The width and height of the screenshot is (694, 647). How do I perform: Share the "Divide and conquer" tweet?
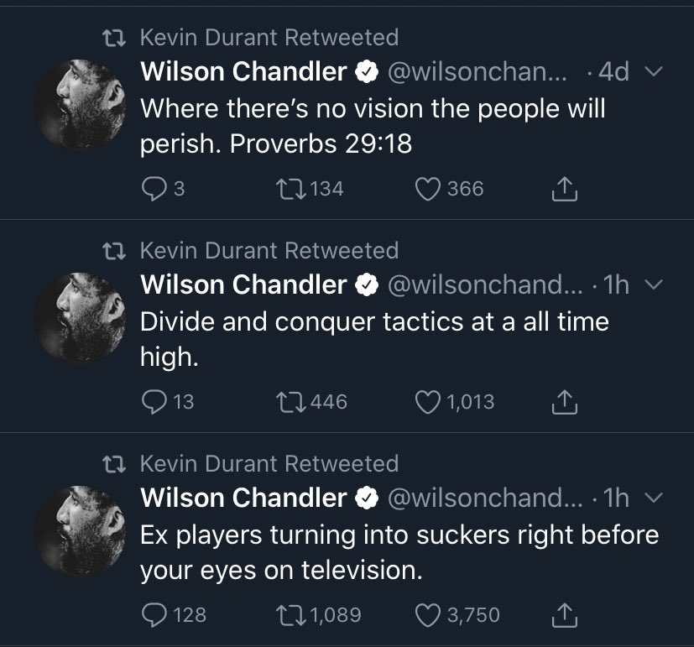[565, 401]
